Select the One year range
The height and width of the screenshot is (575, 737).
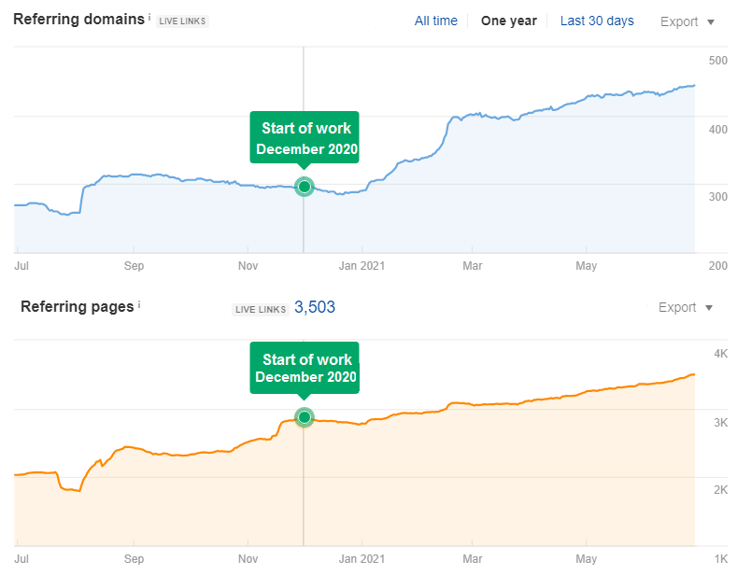tap(508, 21)
